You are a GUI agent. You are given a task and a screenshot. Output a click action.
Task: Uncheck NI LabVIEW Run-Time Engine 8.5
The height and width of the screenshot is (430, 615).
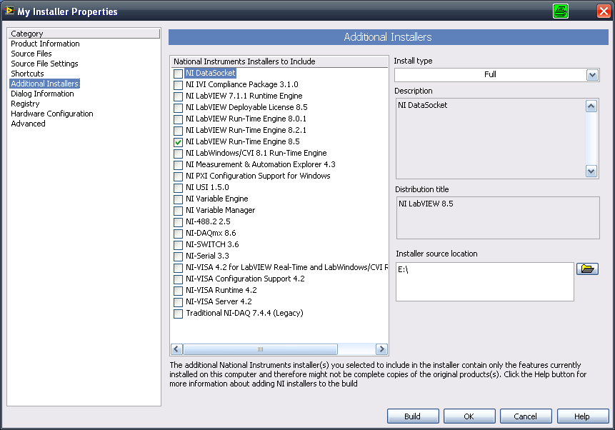(x=178, y=142)
